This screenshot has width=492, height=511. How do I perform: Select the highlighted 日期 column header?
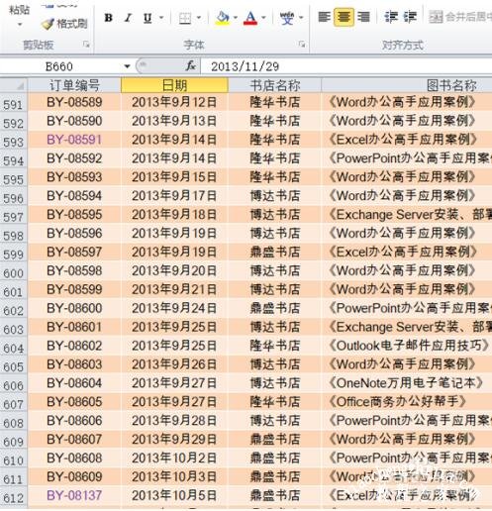tap(174, 85)
